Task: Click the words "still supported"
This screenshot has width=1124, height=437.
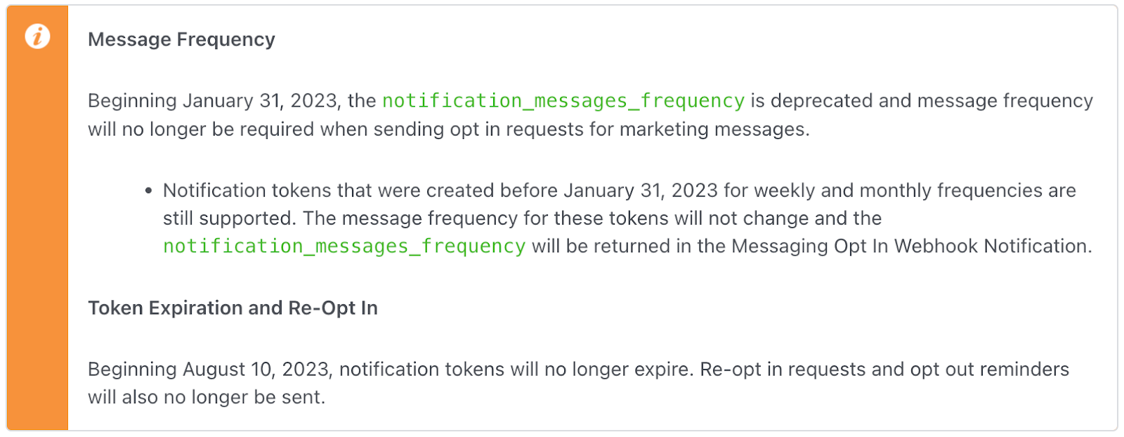Action: coord(227,218)
